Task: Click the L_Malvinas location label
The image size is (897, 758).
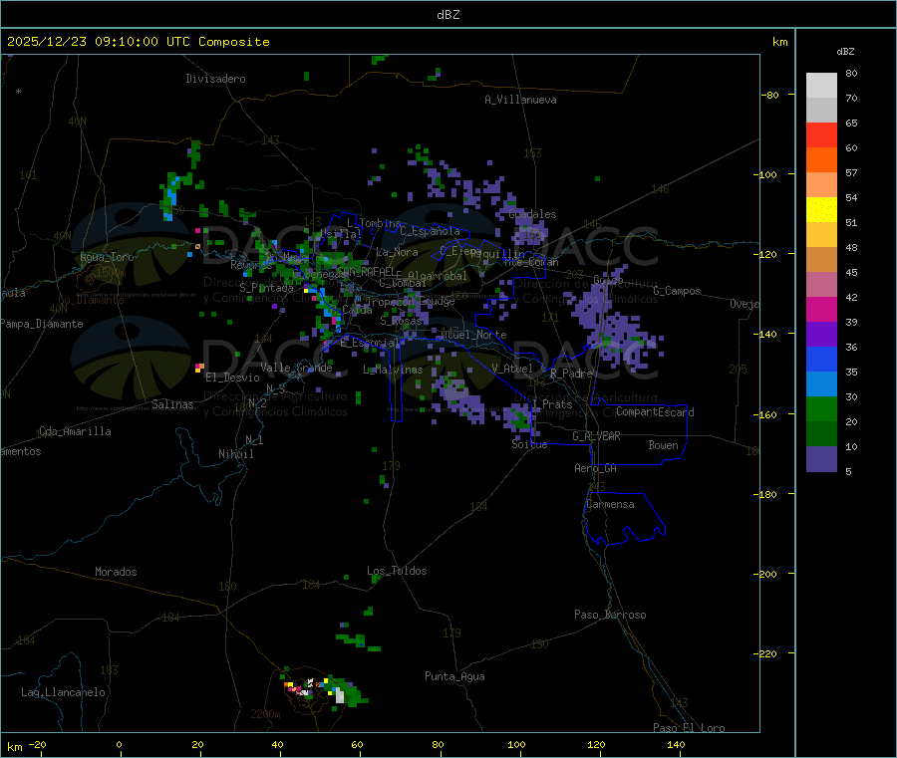Action: coord(393,370)
